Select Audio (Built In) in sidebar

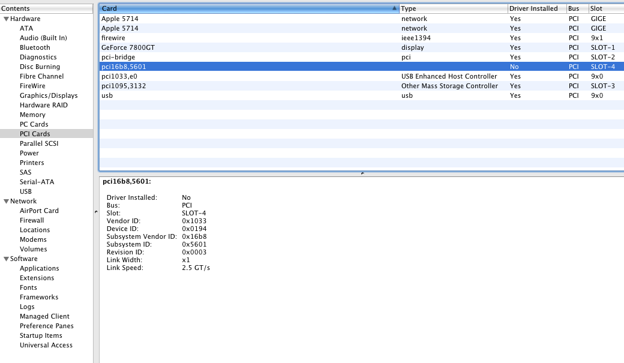[x=43, y=38]
